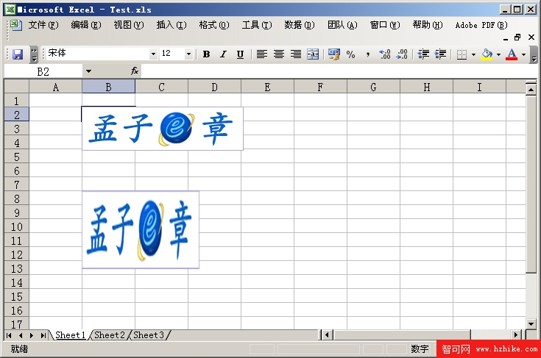Open Borders dropdown arrow
Screen dimensions: 541x358
pos(473,54)
